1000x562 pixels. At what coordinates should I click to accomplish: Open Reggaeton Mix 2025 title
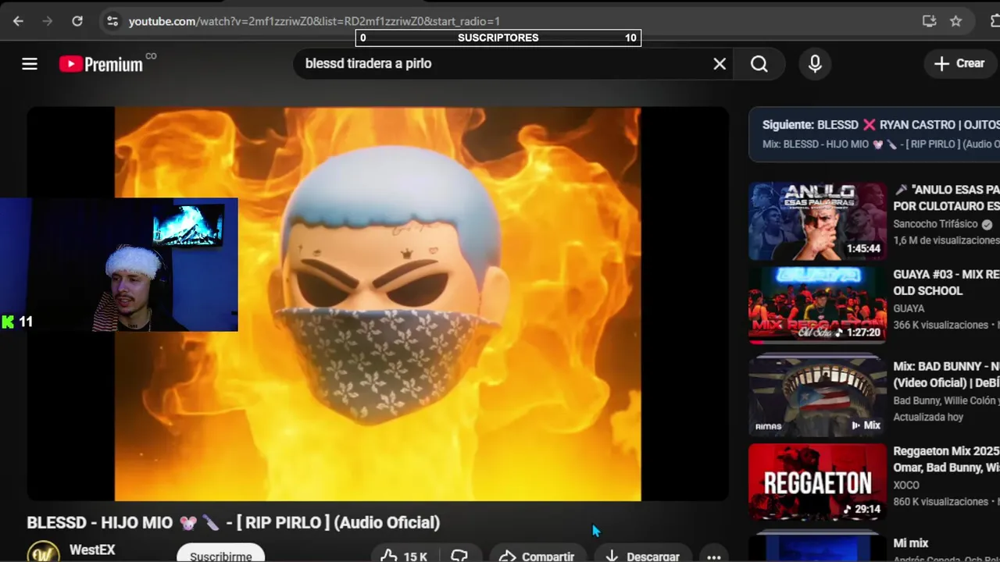tap(947, 459)
